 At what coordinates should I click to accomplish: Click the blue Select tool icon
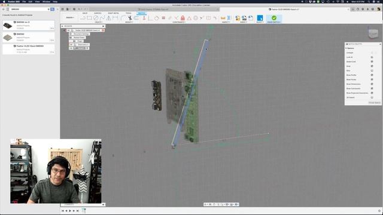pos(260,18)
